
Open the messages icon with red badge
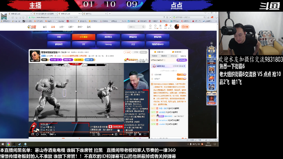pyautogui.click(x=166, y=26)
